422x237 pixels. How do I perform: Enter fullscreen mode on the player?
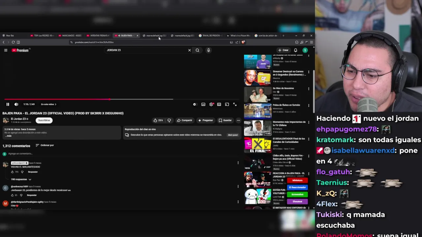[x=235, y=104]
